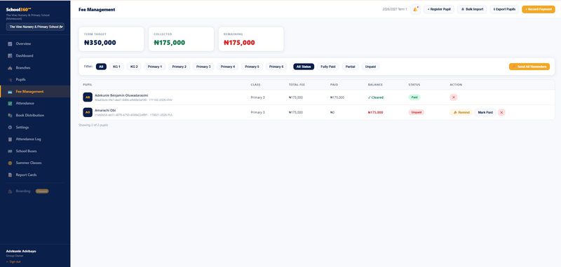Viewport: 561px width, 267px height.
Task: Click the School360 logo
Action: coord(19,10)
